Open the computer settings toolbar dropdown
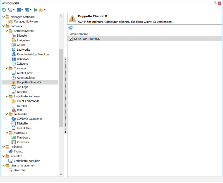 11,10
